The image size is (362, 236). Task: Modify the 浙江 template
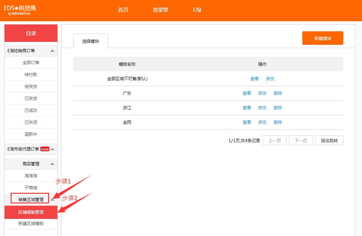coord(262,108)
